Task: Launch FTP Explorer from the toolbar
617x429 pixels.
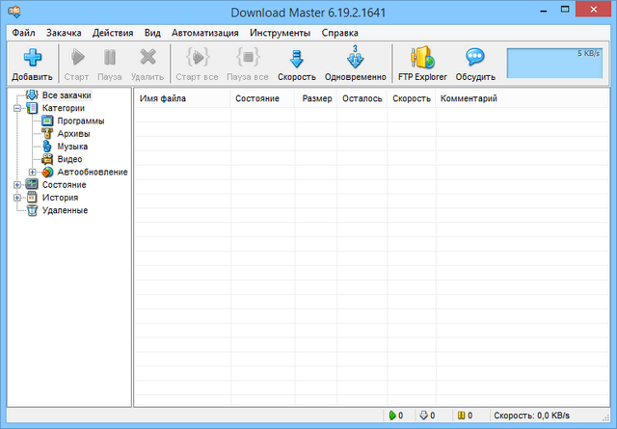Action: click(x=422, y=59)
